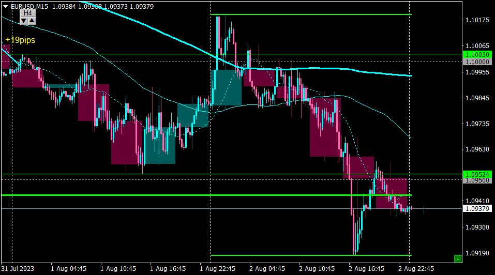
Task: Select the 1.10000 grey price label
Action: (x=477, y=62)
